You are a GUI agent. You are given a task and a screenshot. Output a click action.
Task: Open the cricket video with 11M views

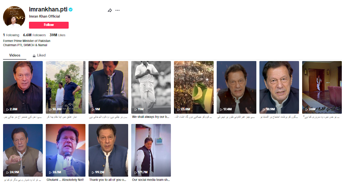(151, 87)
